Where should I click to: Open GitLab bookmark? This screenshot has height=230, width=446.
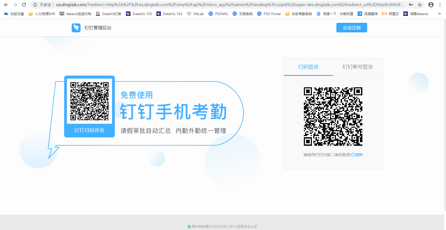pos(195,14)
